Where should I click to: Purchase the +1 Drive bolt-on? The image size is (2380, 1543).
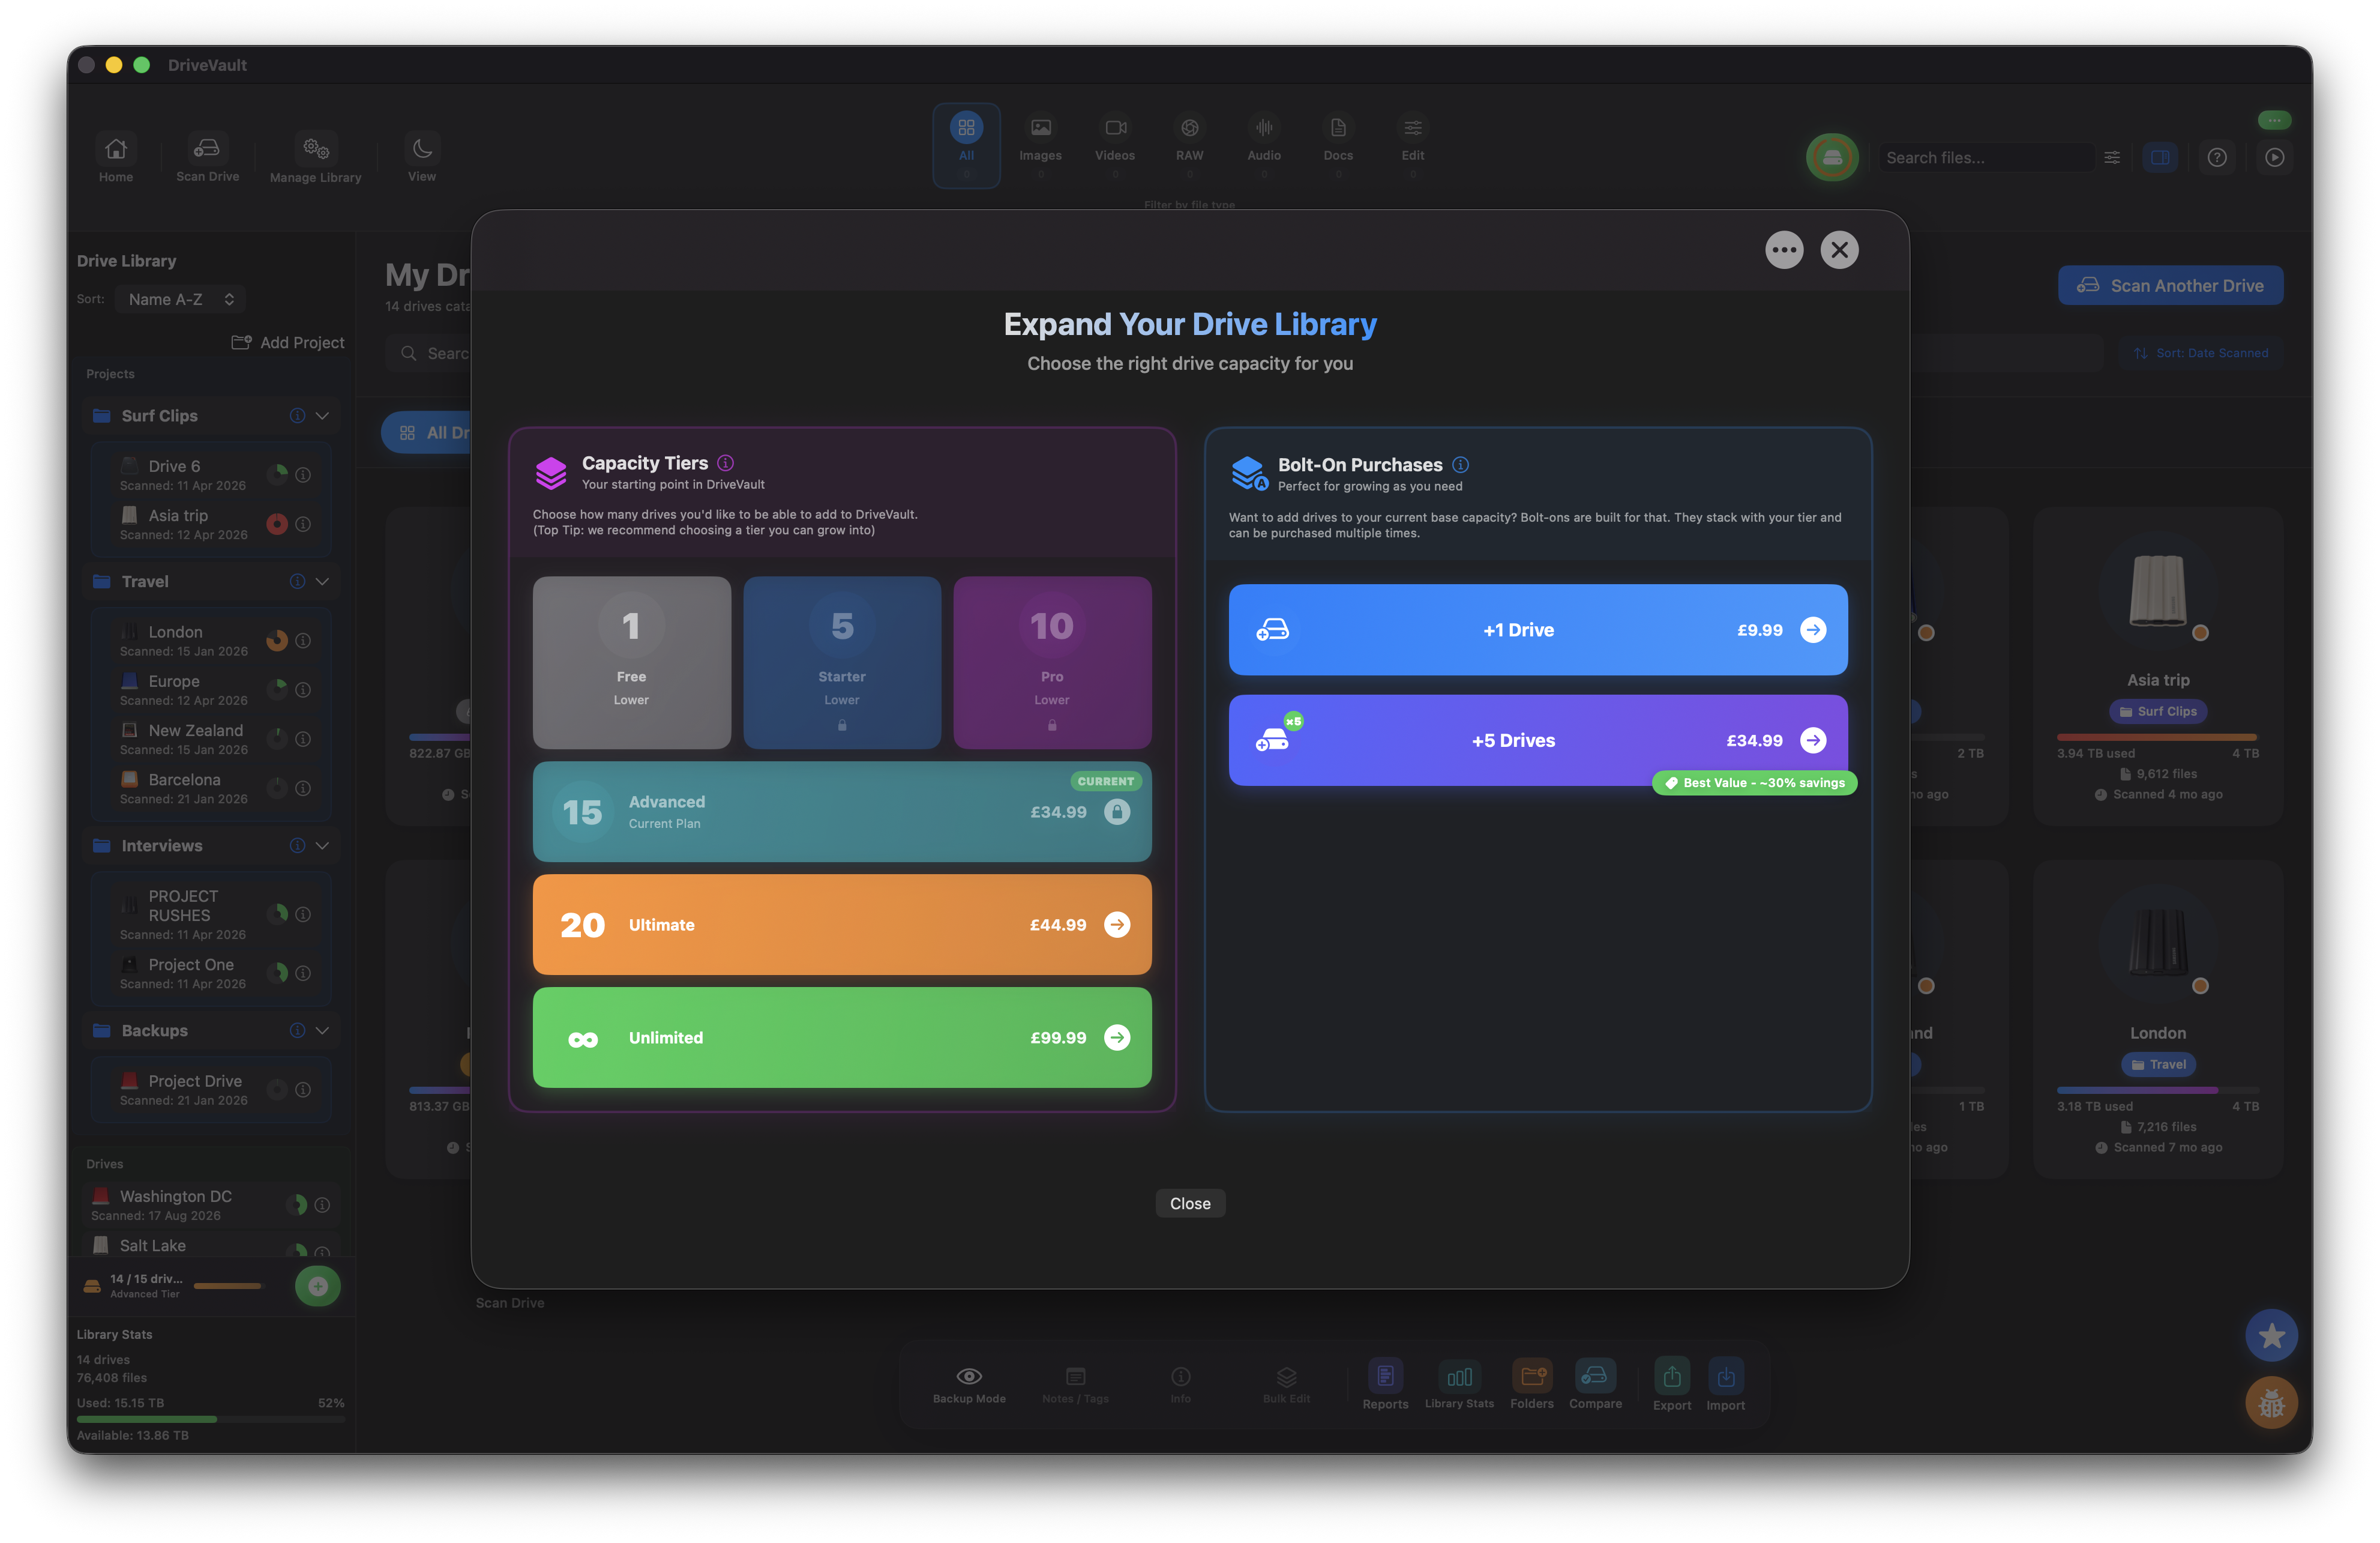[x=1538, y=629]
